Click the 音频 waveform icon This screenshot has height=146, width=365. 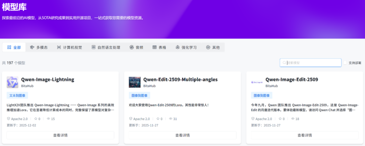(x=131, y=48)
